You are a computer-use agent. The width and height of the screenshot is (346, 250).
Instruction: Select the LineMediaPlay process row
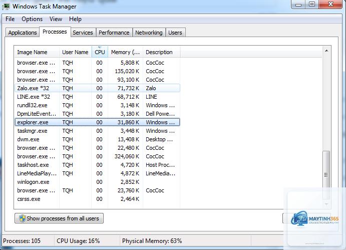pos(97,173)
